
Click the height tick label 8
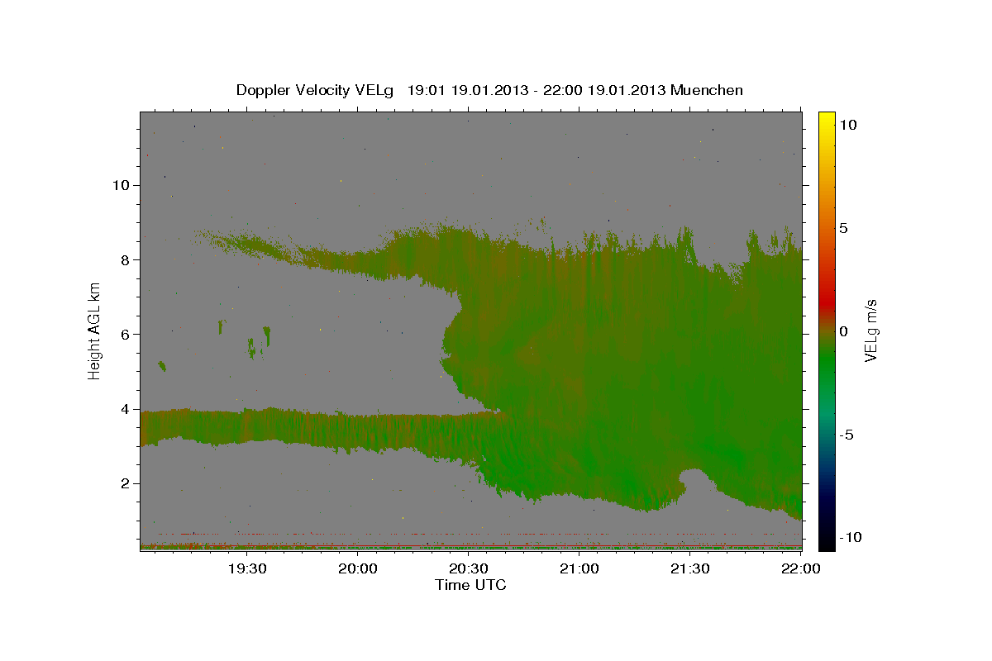pos(126,259)
